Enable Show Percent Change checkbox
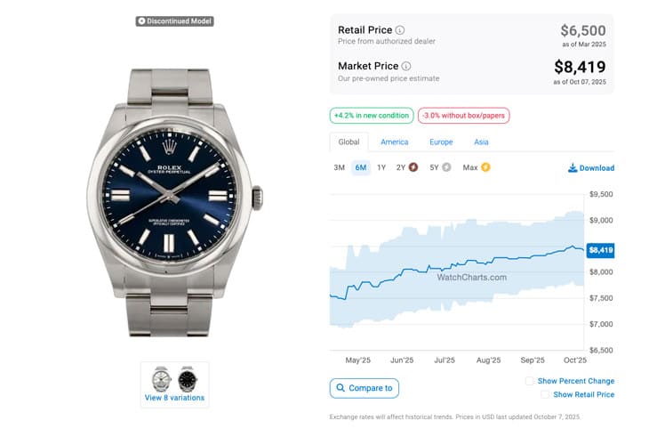The height and width of the screenshot is (429, 649). pyautogui.click(x=530, y=381)
